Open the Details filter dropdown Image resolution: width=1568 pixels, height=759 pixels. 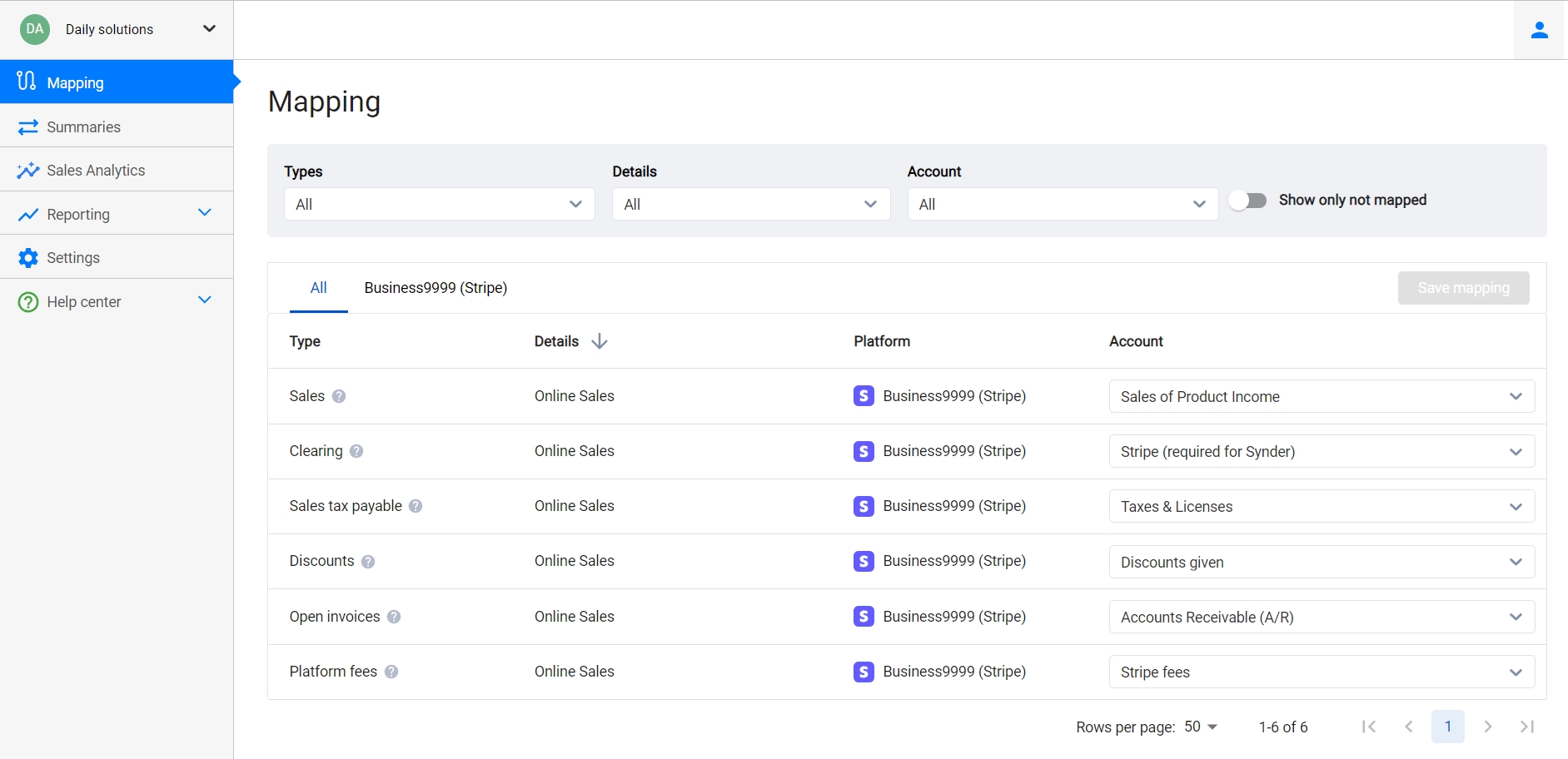coord(751,204)
